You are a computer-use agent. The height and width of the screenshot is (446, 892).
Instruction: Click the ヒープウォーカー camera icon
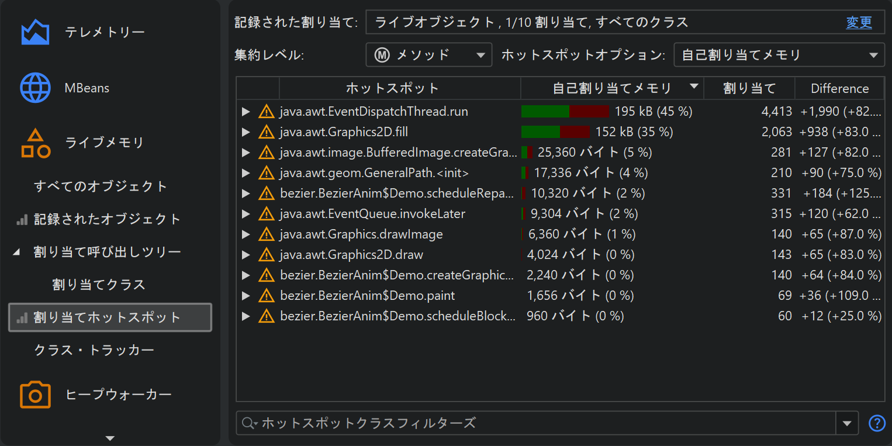pyautogui.click(x=35, y=395)
